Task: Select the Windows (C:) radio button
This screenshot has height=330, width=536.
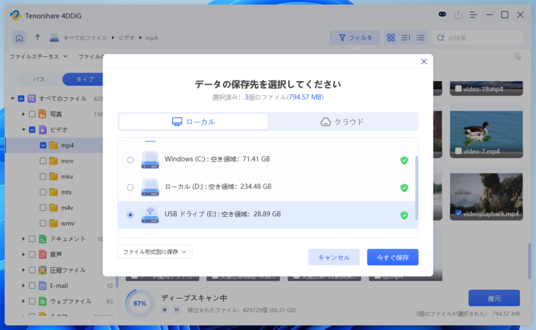Action: [130, 160]
